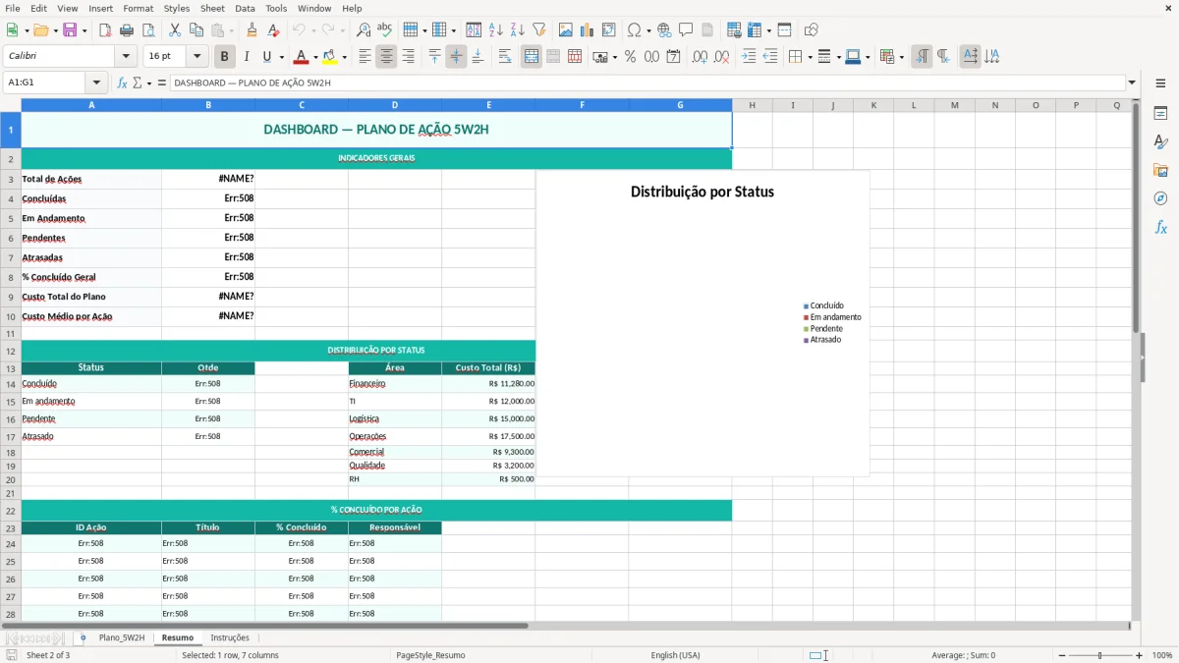Image resolution: width=1179 pixels, height=663 pixels.
Task: Toggle Center Horizontally alignment
Action: point(386,57)
